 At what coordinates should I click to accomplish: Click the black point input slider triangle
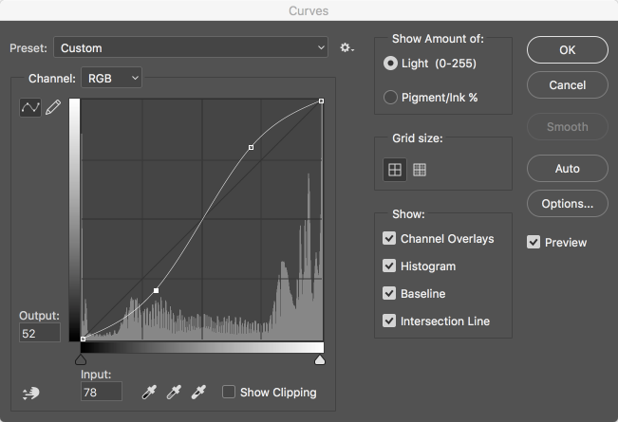point(81,359)
